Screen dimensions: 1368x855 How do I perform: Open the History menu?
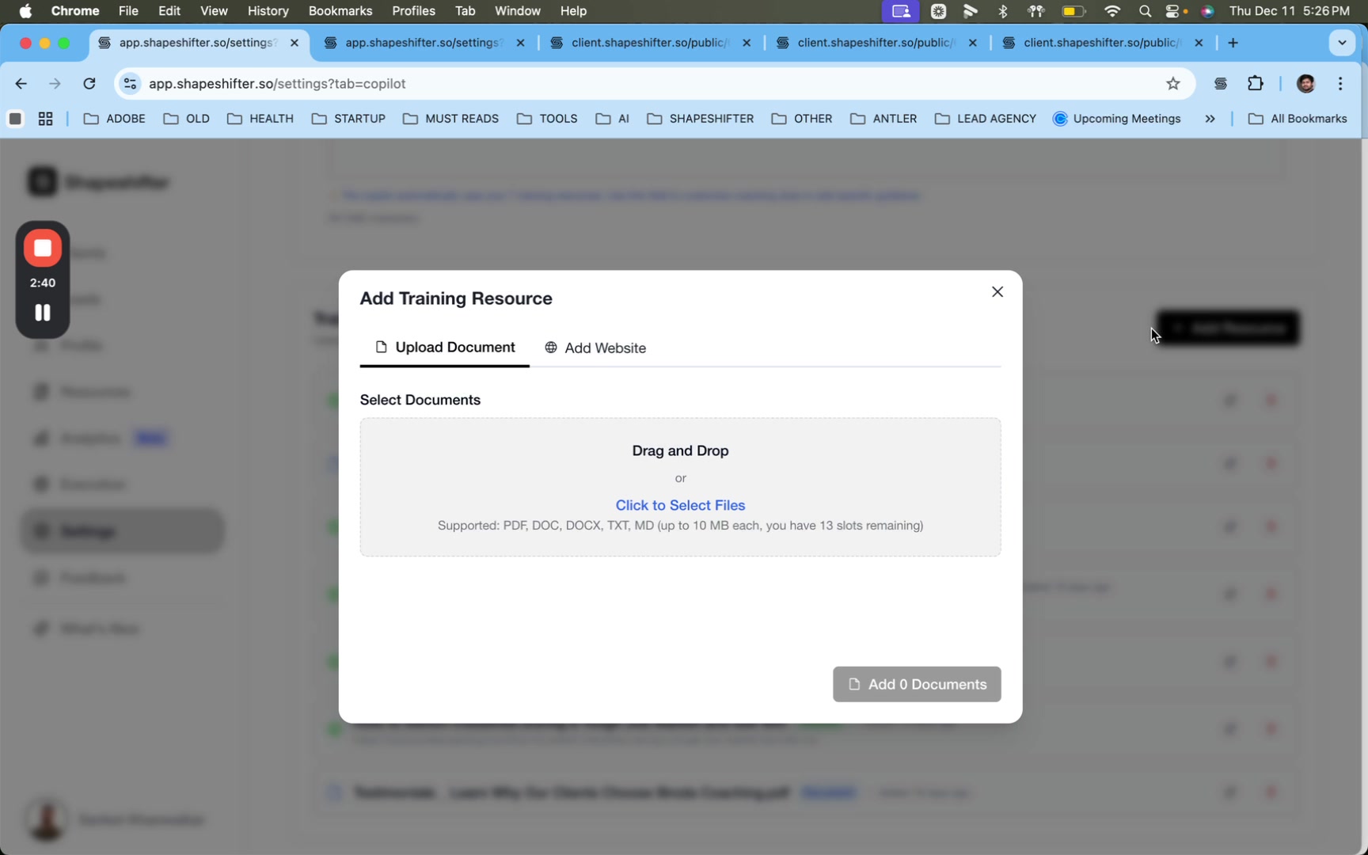267,11
